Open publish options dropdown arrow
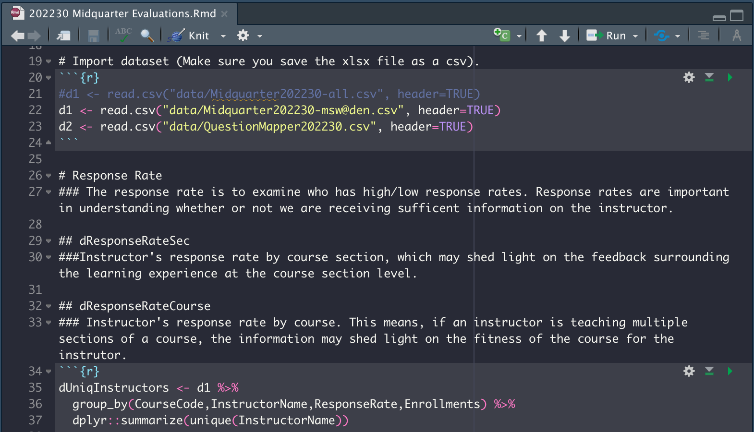The width and height of the screenshot is (754, 432). [678, 36]
